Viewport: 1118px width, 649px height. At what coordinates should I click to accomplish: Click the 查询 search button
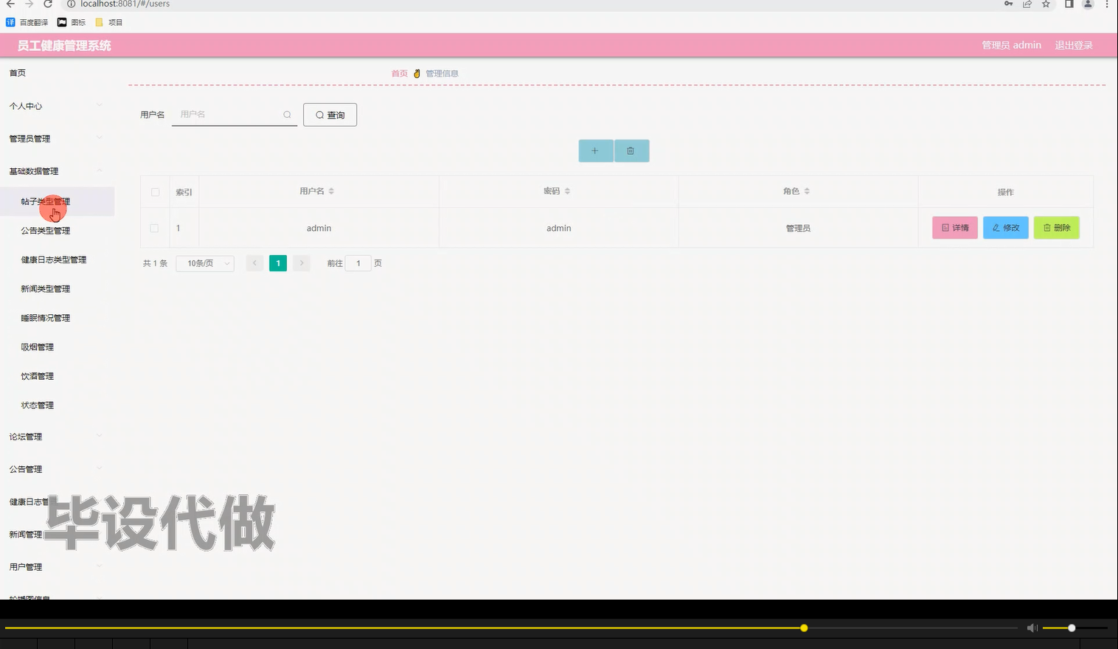(x=330, y=114)
